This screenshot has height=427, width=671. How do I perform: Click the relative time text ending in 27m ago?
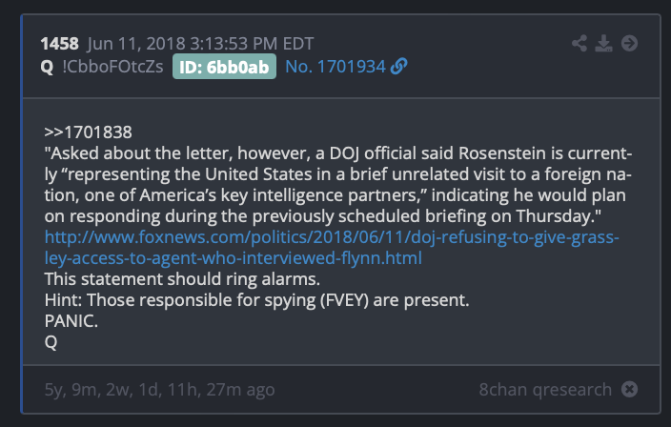(159, 390)
